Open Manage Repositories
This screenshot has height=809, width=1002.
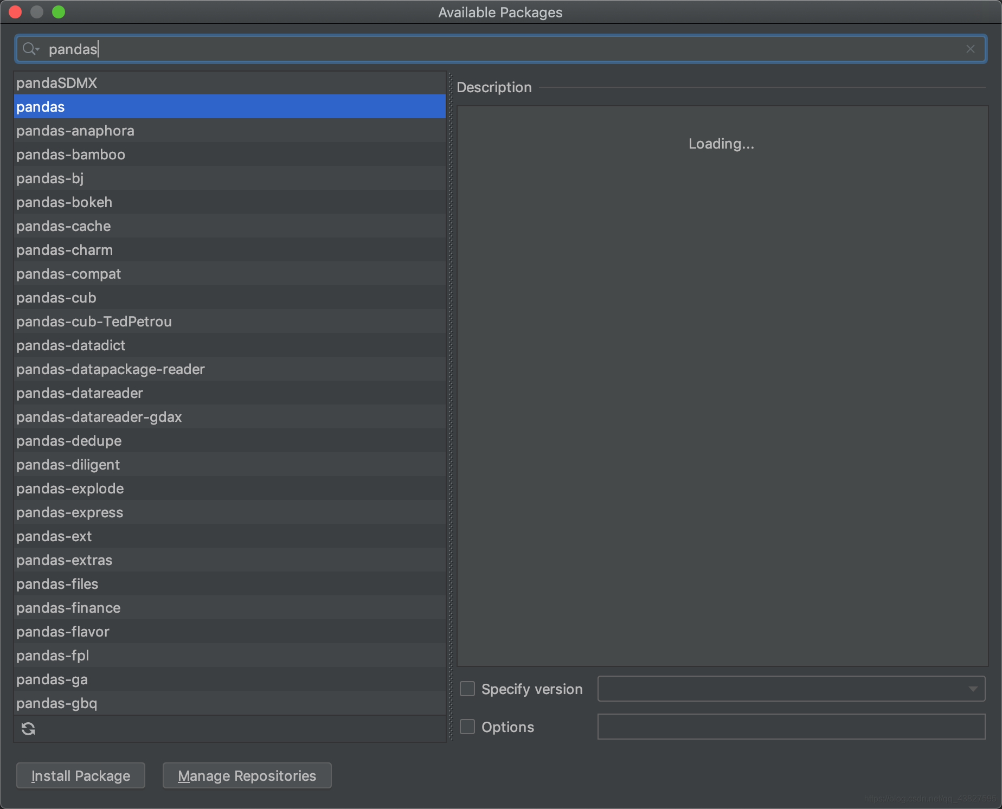pos(247,775)
